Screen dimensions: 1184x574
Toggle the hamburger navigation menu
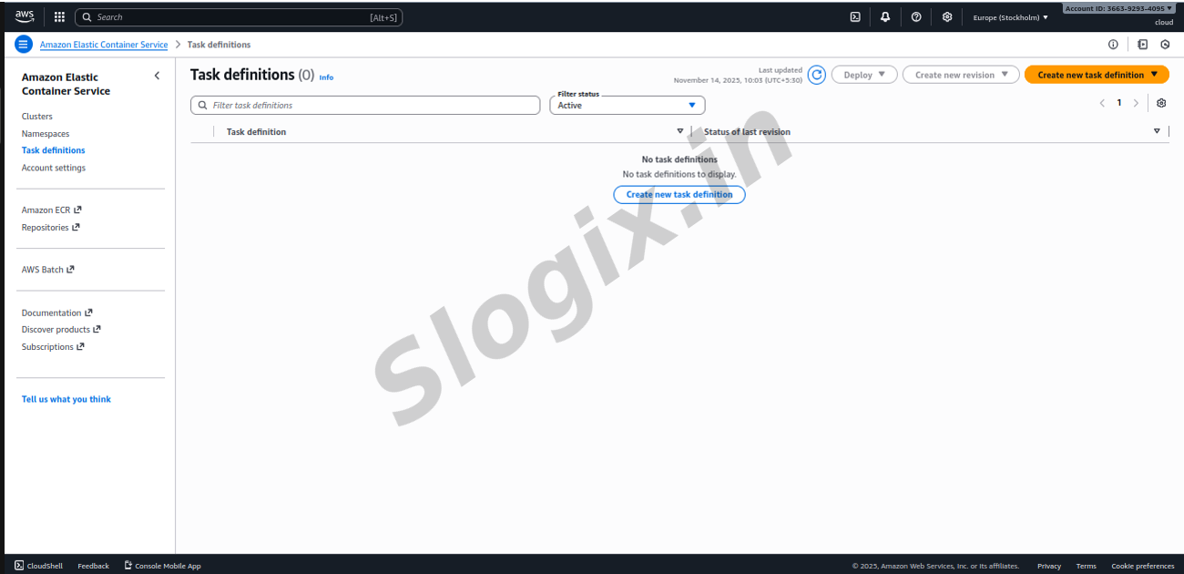pos(24,44)
